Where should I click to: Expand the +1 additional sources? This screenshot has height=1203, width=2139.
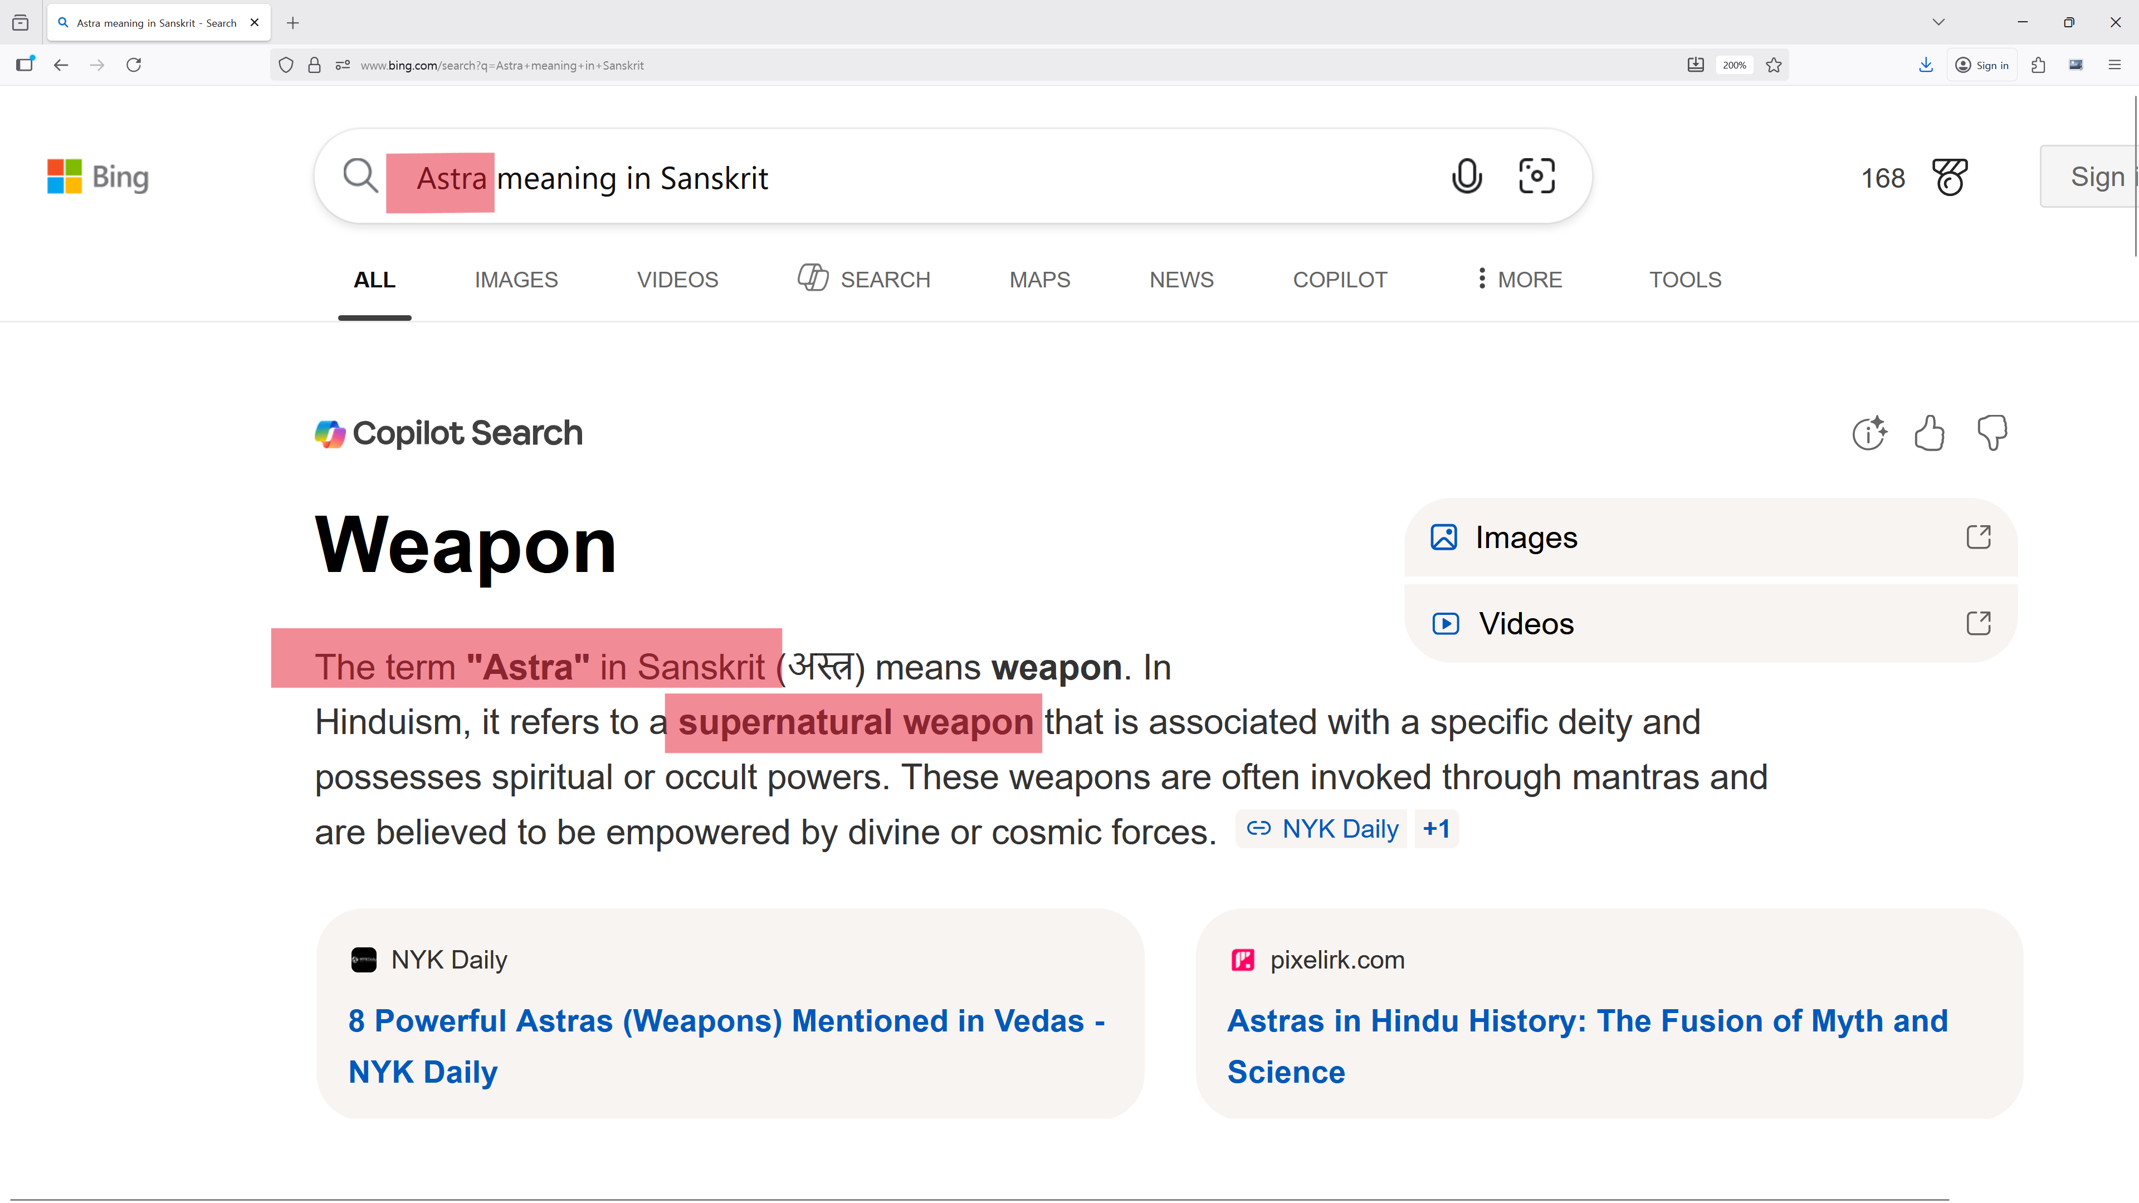[1437, 829]
